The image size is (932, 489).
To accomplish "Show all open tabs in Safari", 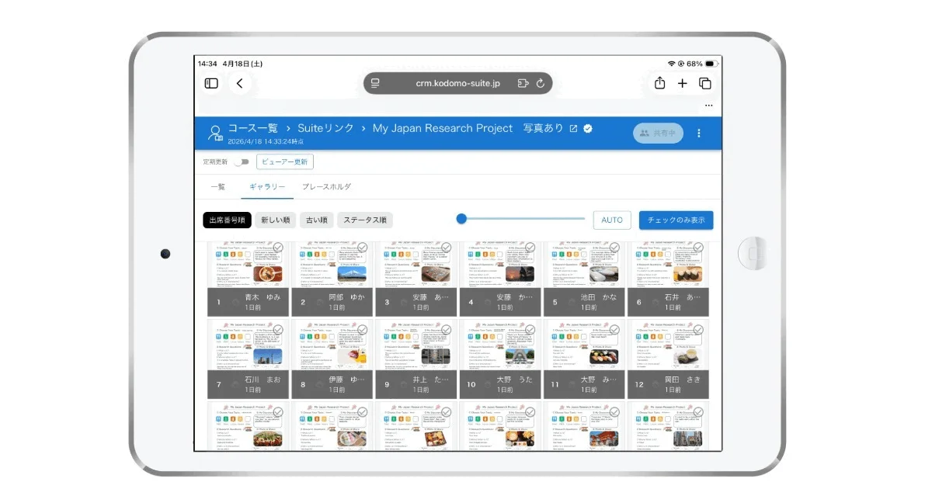I will pyautogui.click(x=704, y=83).
